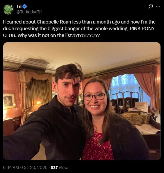164x173 pixels.
Task: Click the word Views next to 837
Action: [64, 167]
